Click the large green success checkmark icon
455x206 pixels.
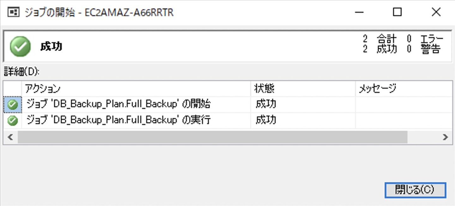point(20,46)
